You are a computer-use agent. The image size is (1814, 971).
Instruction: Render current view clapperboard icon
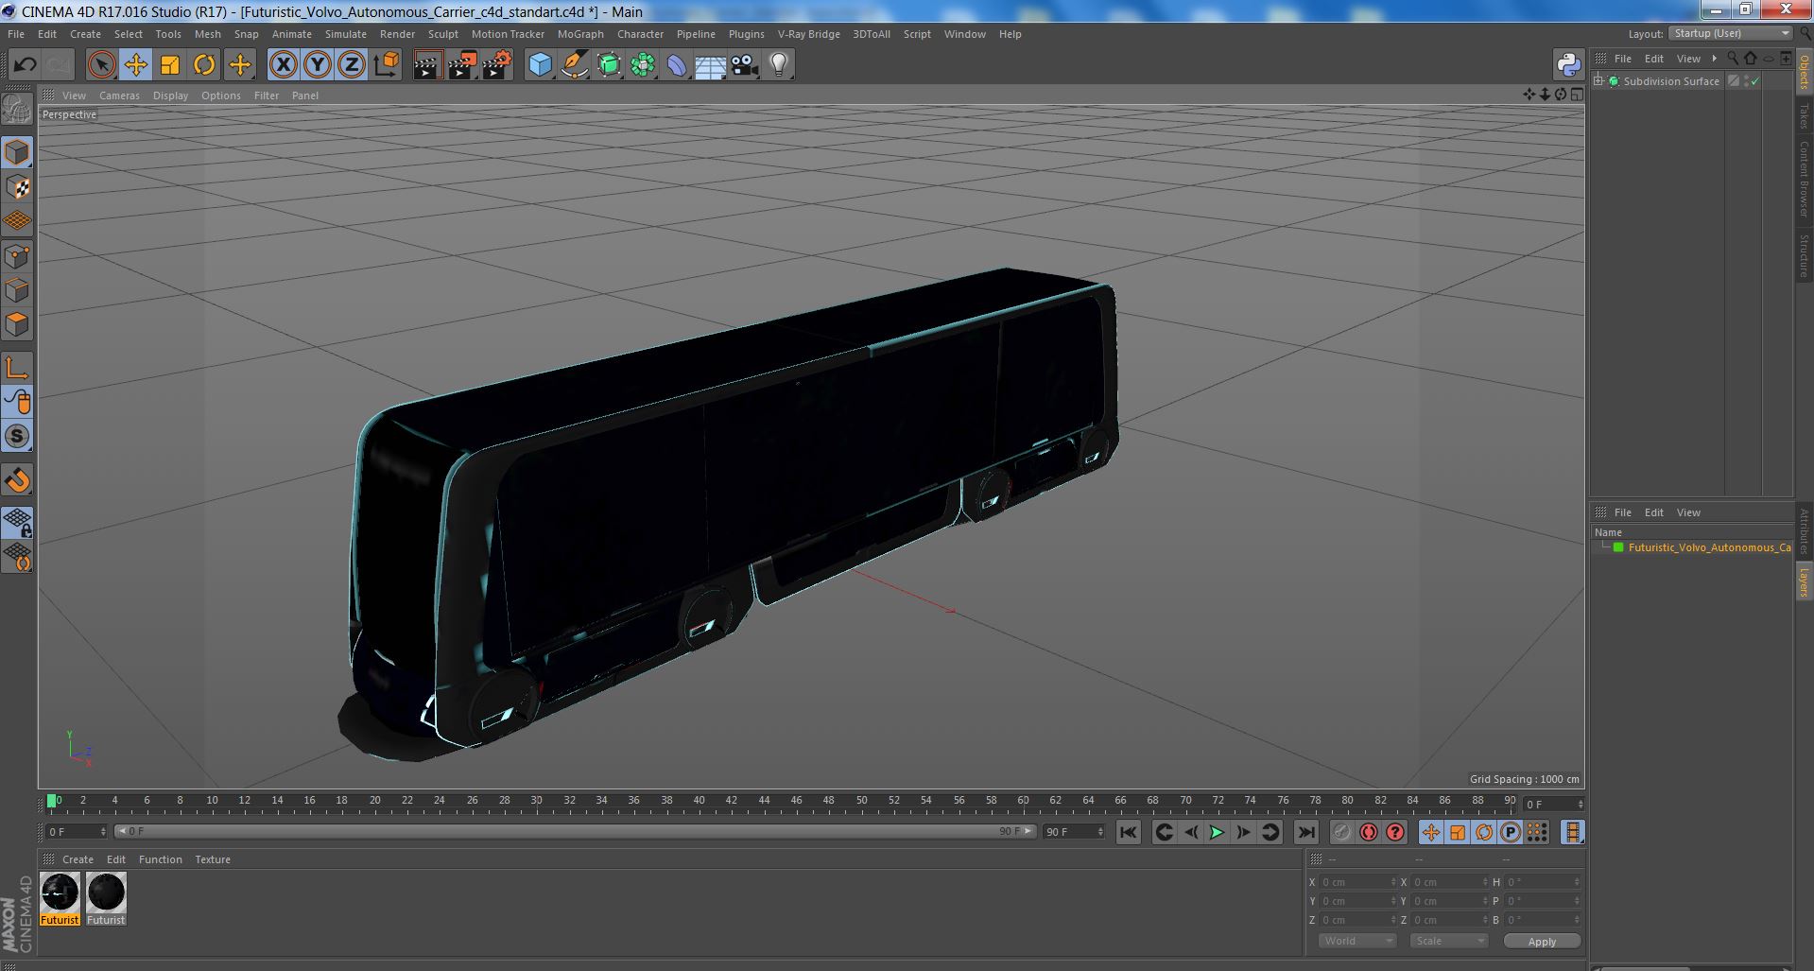(427, 64)
